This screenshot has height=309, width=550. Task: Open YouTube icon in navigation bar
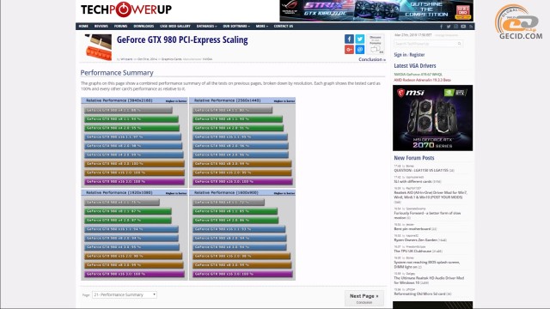(463, 27)
